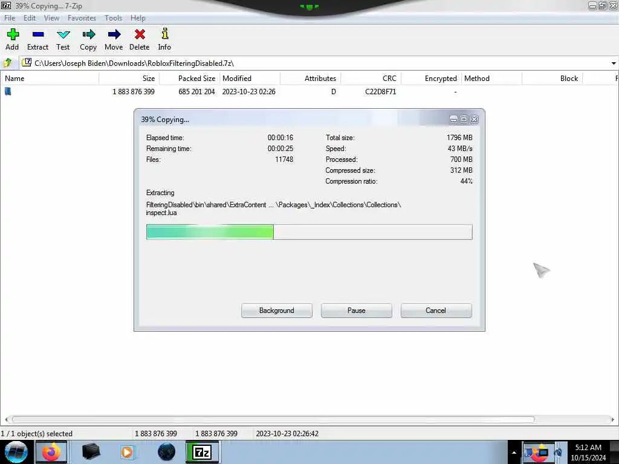The width and height of the screenshot is (619, 464).
Task: Click the Test toolbar icon
Action: click(x=63, y=34)
